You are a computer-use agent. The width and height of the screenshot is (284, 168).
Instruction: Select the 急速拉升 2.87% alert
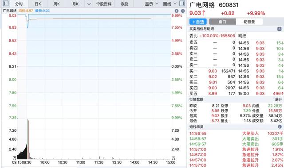click(x=236, y=160)
